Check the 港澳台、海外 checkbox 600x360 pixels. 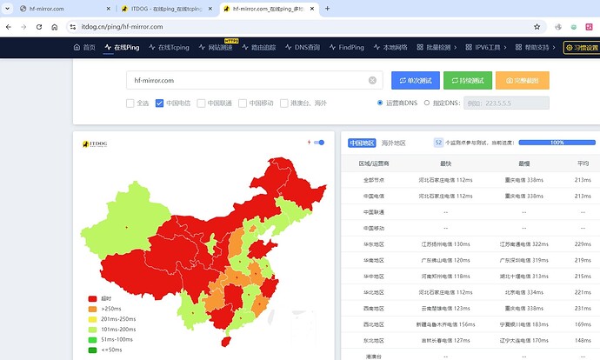pos(284,103)
